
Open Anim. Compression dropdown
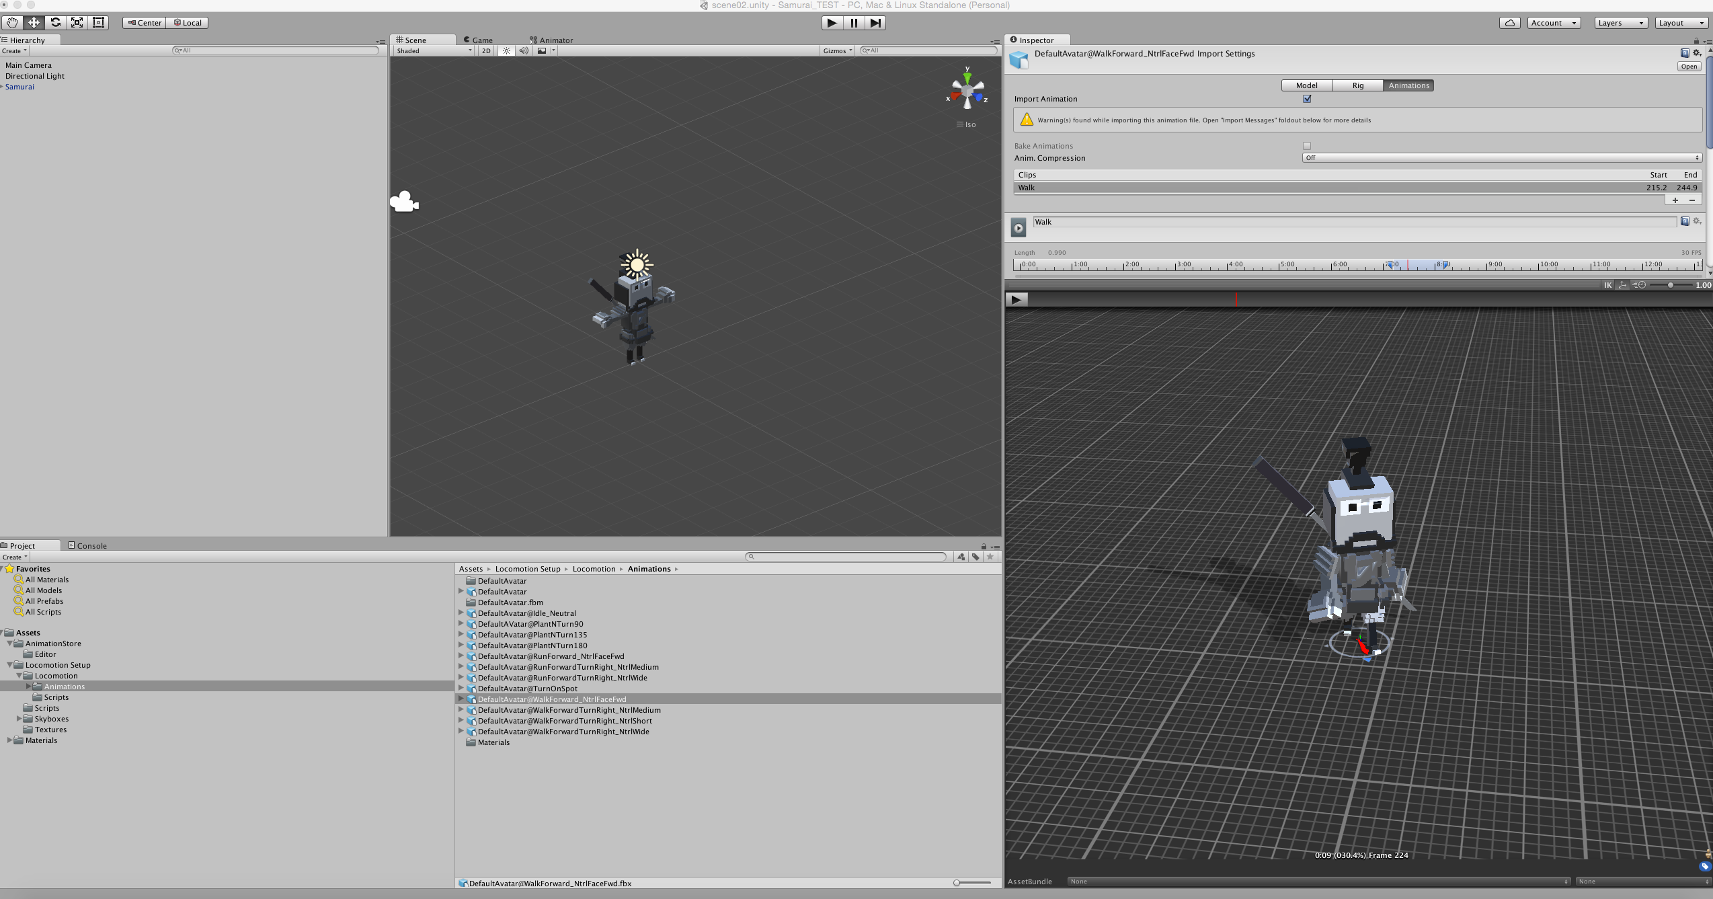1502,158
